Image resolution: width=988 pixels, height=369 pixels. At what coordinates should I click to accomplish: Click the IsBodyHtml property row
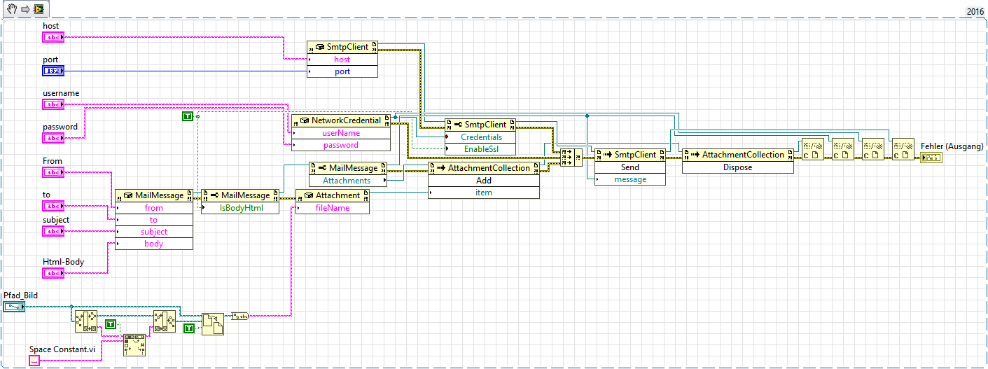[x=240, y=208]
